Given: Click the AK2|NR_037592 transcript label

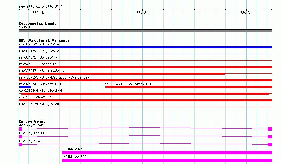Looking at the screenshot, I should tap(74, 149).
